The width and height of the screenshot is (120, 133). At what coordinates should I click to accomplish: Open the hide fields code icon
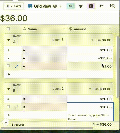point(71,6)
